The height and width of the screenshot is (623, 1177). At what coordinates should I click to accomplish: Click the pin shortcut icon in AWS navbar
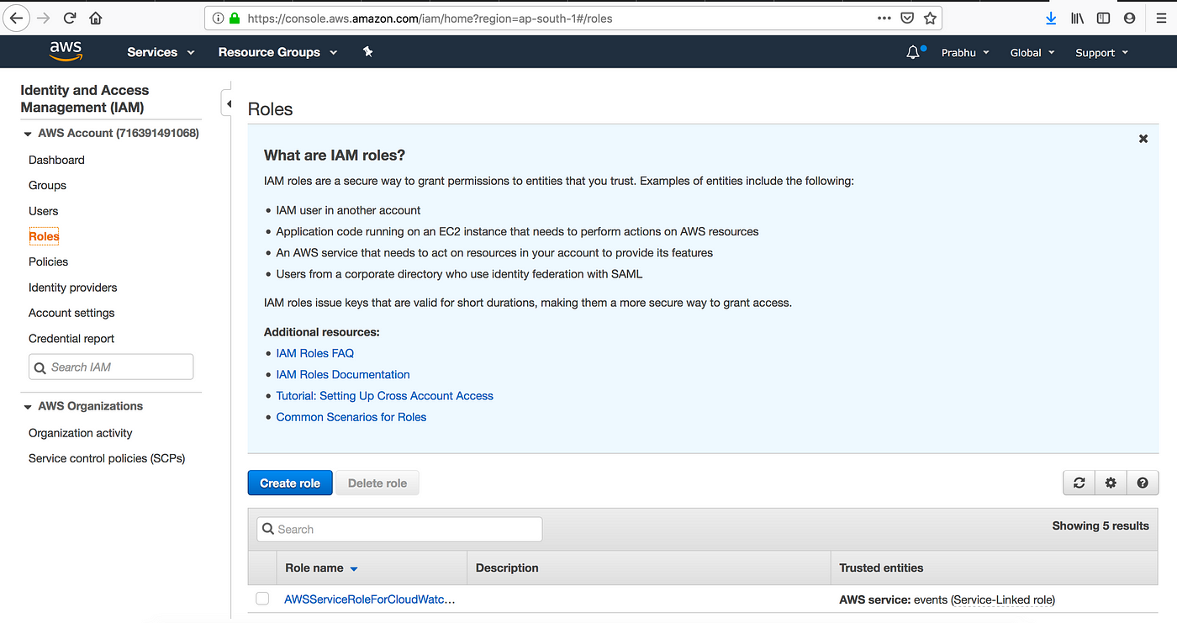pos(367,51)
